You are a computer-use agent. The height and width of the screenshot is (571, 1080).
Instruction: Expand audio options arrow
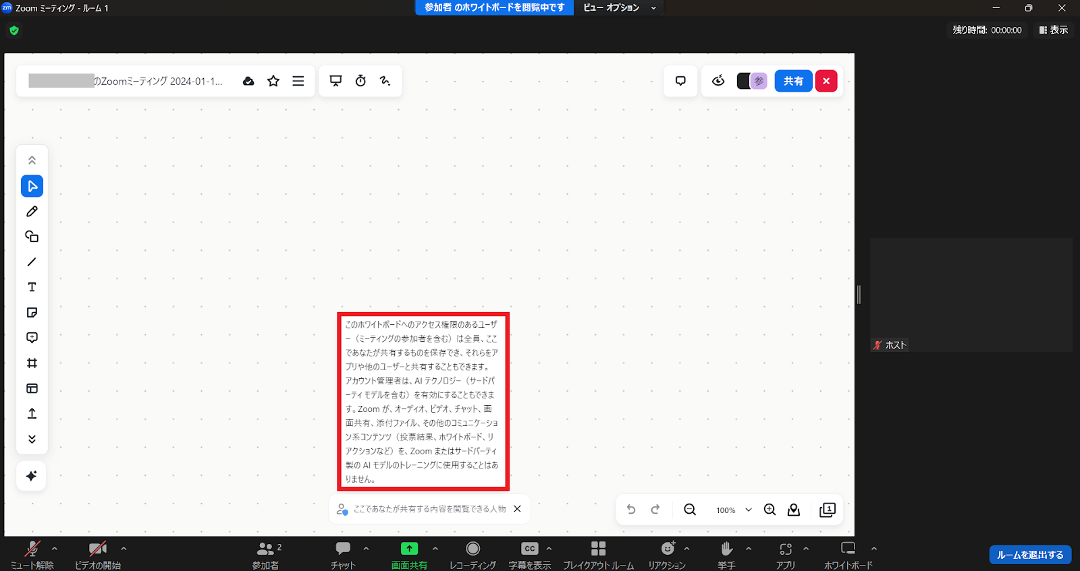[55, 549]
